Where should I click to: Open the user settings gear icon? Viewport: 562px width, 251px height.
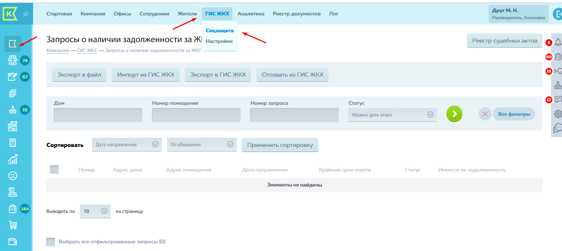point(558,114)
